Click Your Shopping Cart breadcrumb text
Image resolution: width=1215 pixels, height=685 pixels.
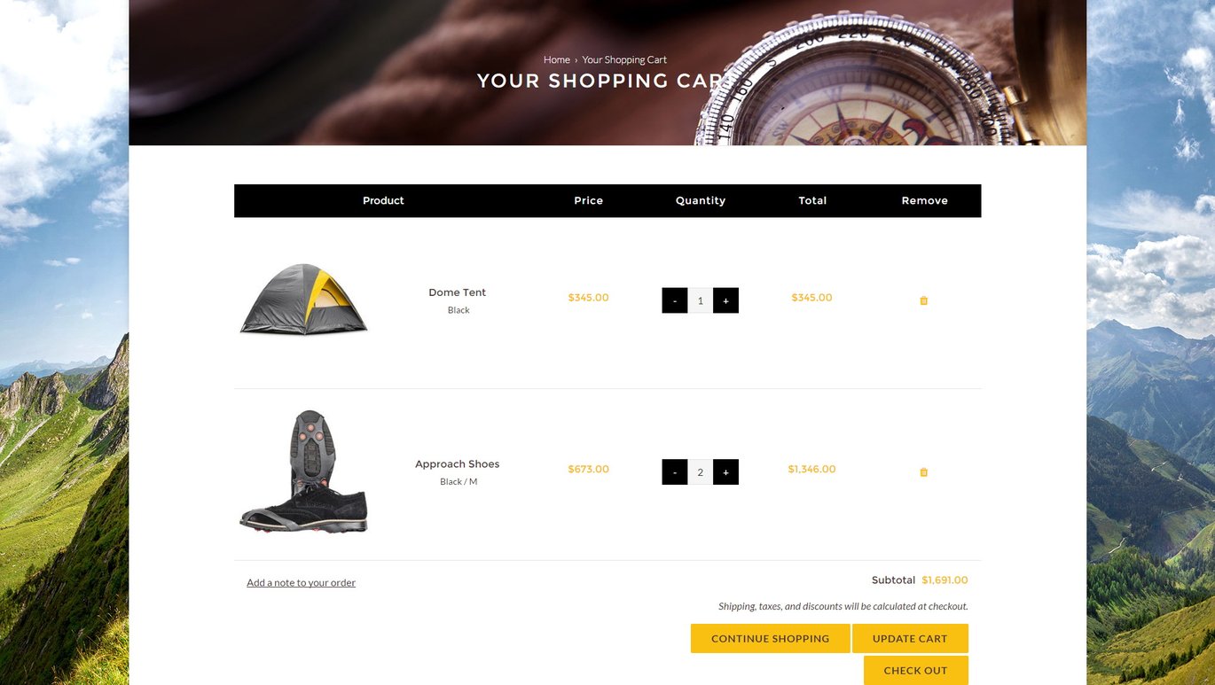(624, 60)
